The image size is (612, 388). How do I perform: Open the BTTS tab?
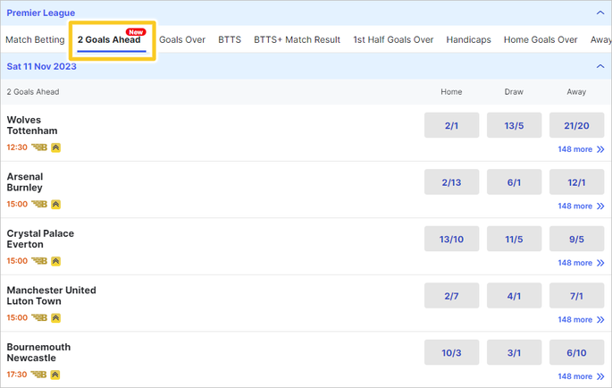point(230,40)
